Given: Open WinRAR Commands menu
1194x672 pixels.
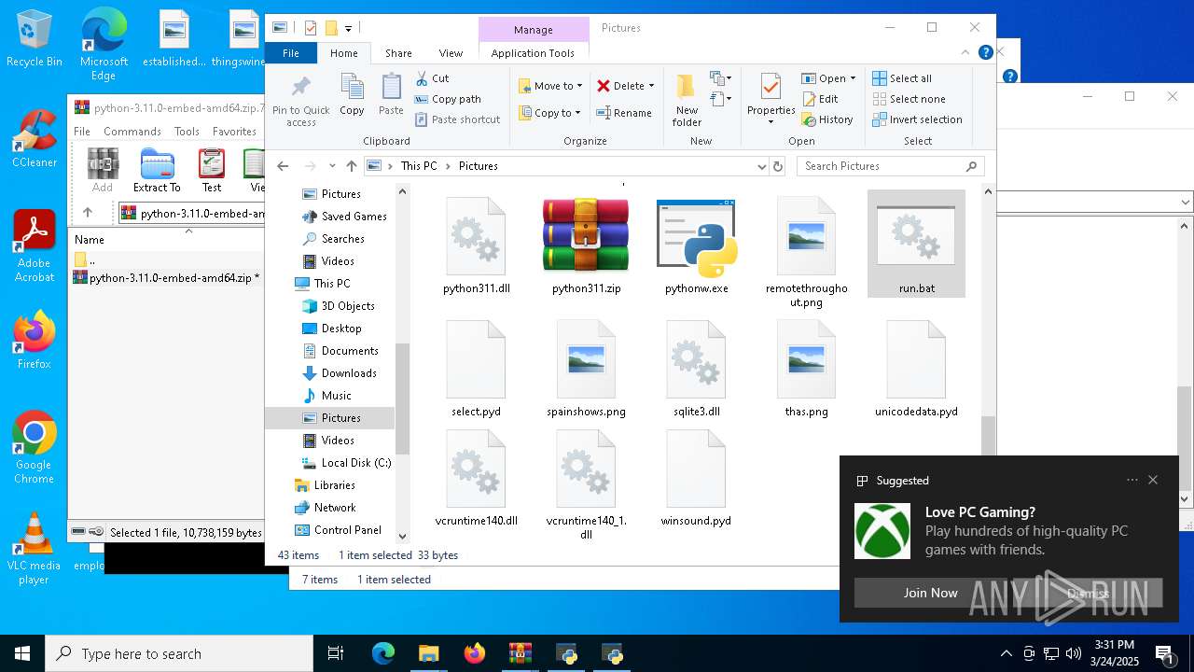Looking at the screenshot, I should click(132, 132).
